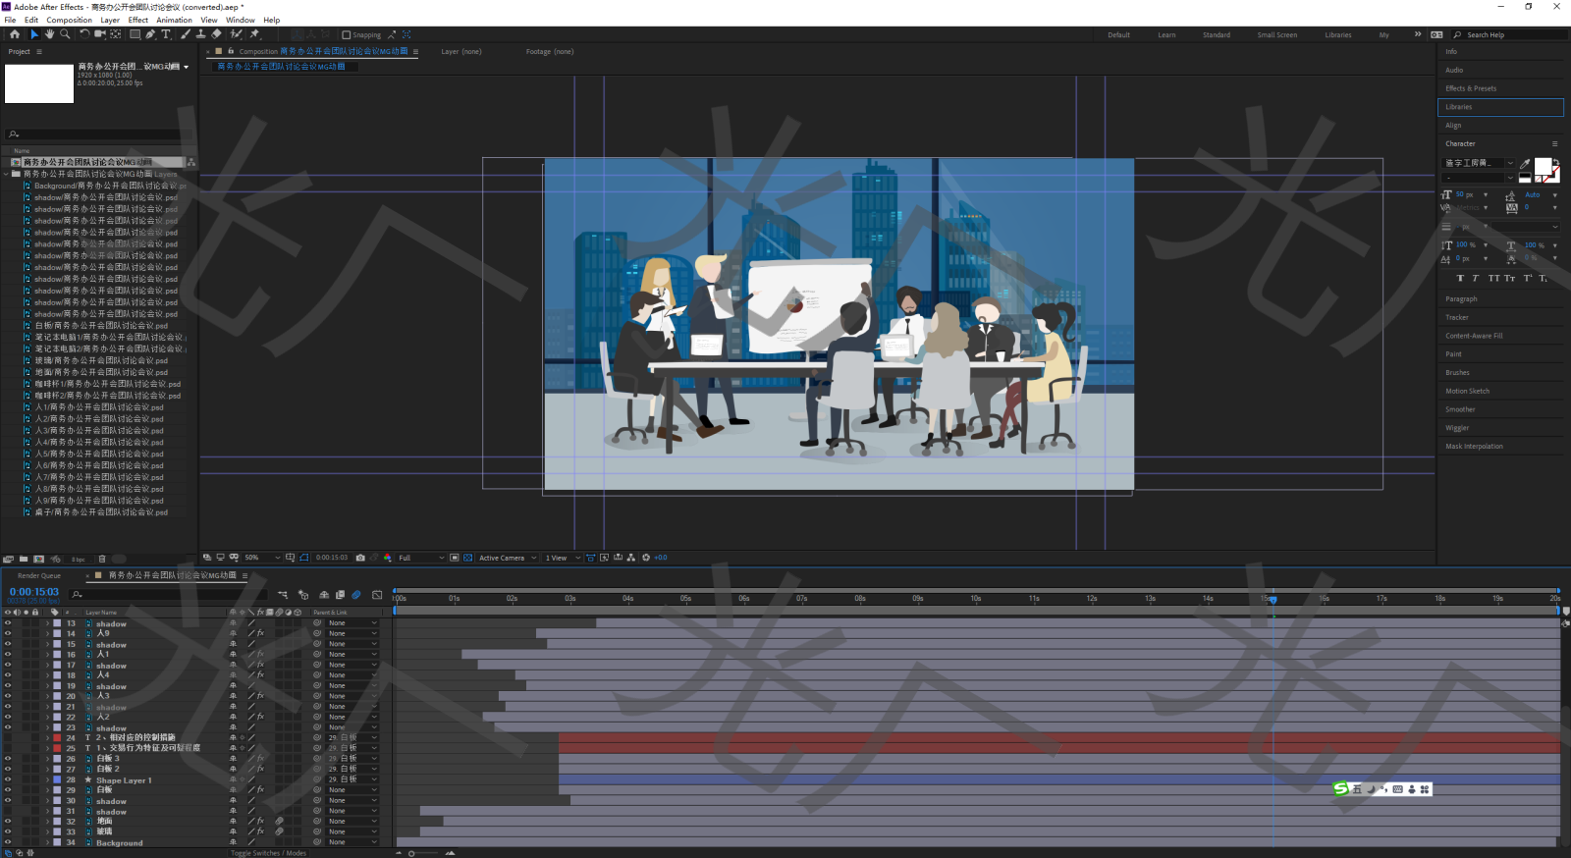Choose the Pen tool in toolbar
1571x858 pixels.
[x=150, y=34]
